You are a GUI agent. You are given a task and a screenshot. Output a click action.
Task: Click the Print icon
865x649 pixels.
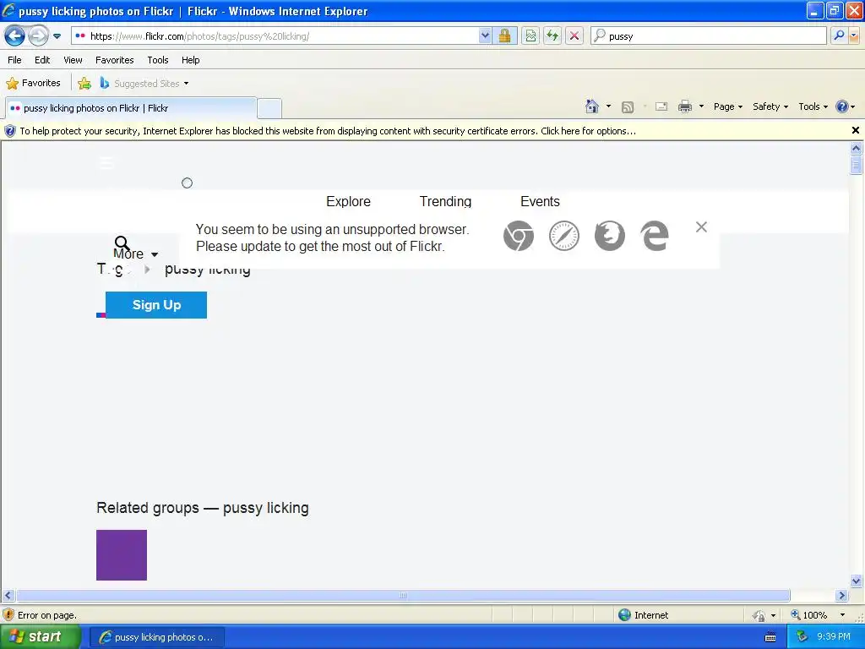[684, 106]
